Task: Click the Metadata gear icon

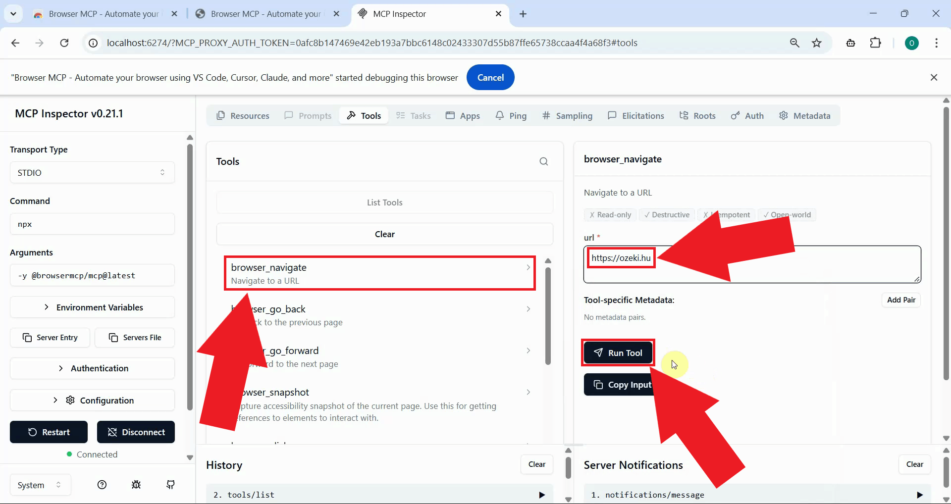Action: [783, 115]
